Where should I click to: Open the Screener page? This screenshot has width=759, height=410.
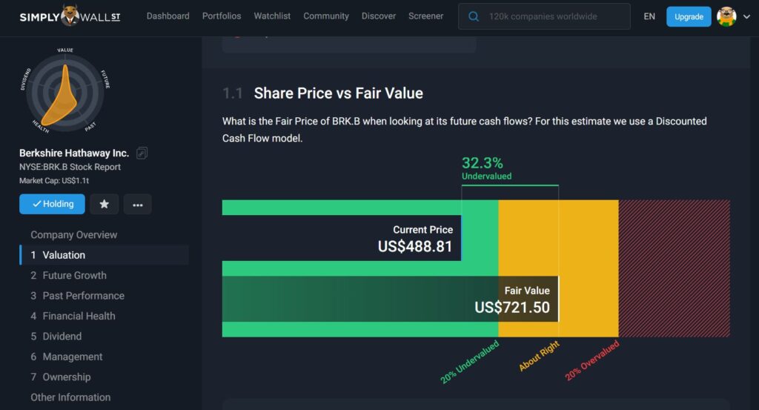coord(426,16)
